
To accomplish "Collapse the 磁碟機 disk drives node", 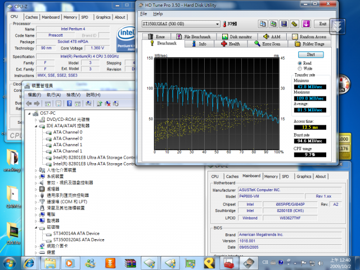I will coord(36,227).
